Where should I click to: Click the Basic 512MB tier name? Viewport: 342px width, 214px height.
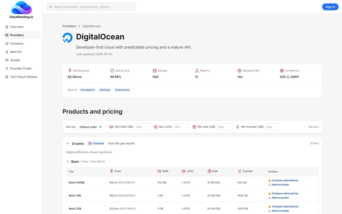coord(77,183)
